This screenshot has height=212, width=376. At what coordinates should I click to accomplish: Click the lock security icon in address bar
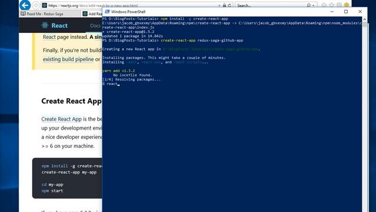tap(224, 5)
